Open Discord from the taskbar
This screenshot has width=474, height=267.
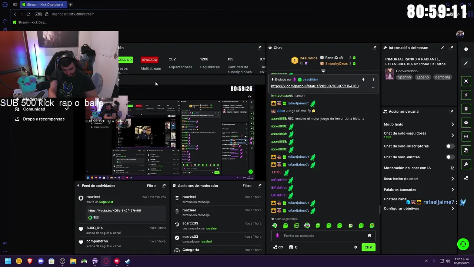(x=41, y=261)
